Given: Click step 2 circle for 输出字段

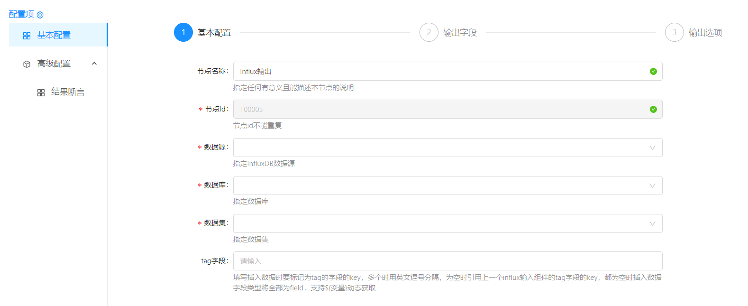Looking at the screenshot, I should point(429,33).
